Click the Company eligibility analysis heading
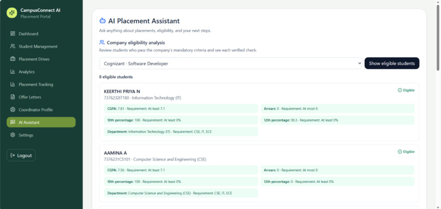The image size is (441, 209). click(x=136, y=43)
